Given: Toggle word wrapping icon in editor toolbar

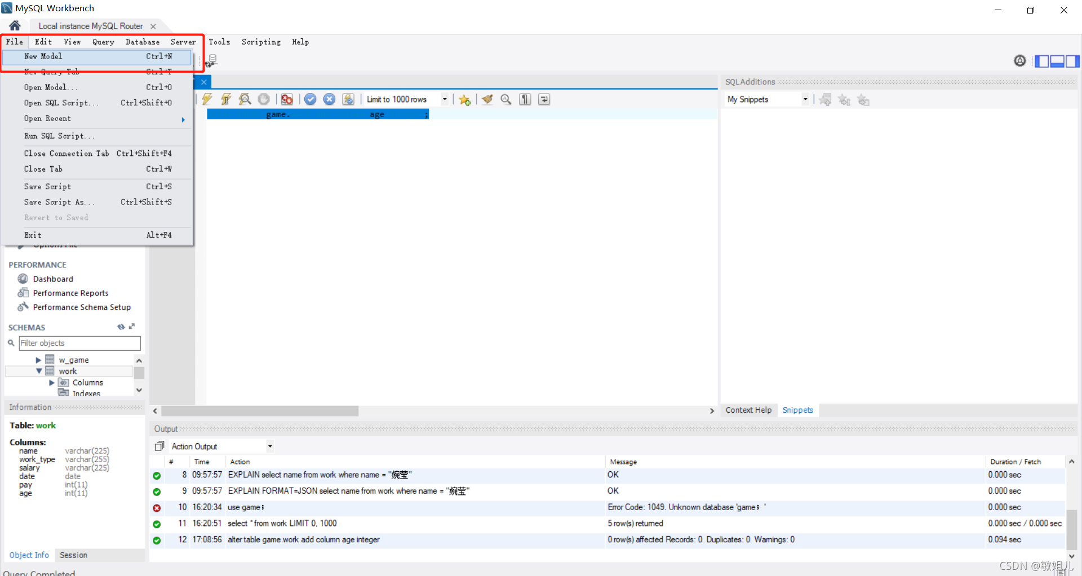Looking at the screenshot, I should tap(544, 99).
